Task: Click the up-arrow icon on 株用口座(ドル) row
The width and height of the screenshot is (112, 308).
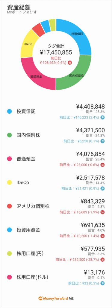Action: (103, 283)
